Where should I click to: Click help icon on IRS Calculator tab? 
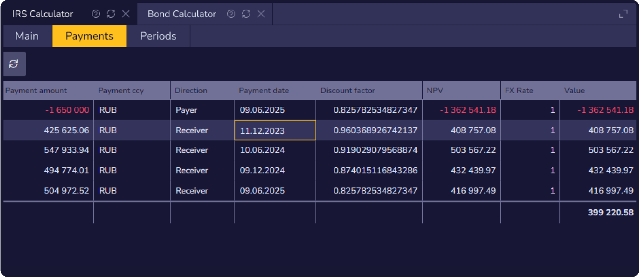(x=96, y=14)
